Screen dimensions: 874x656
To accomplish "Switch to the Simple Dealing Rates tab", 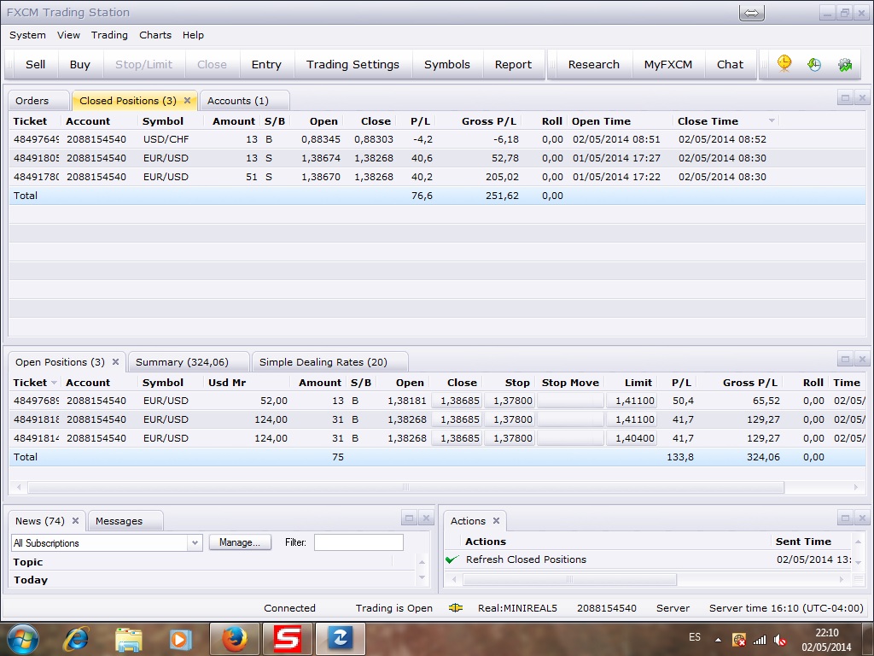I will pyautogui.click(x=323, y=362).
